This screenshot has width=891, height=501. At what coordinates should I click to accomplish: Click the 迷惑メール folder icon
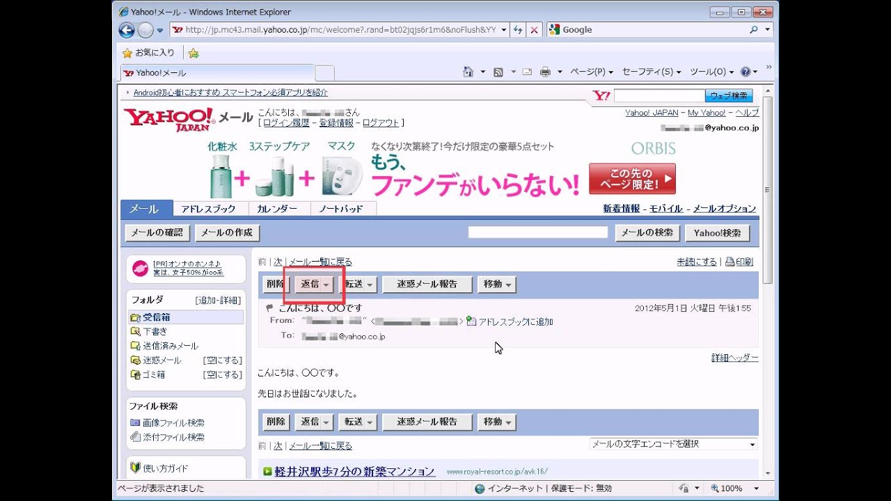coord(135,360)
